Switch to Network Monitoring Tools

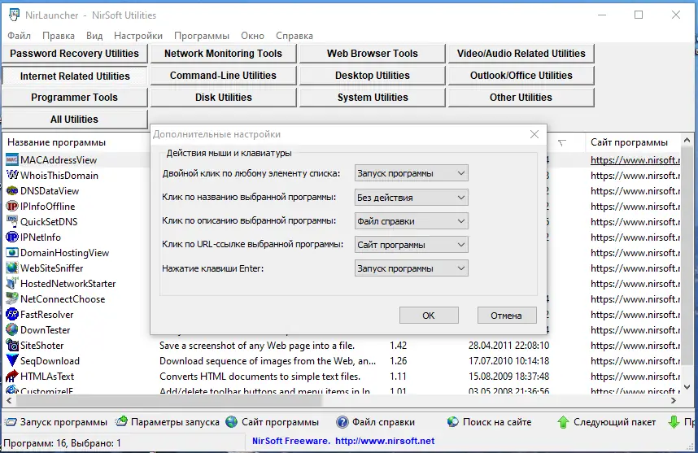tap(223, 54)
